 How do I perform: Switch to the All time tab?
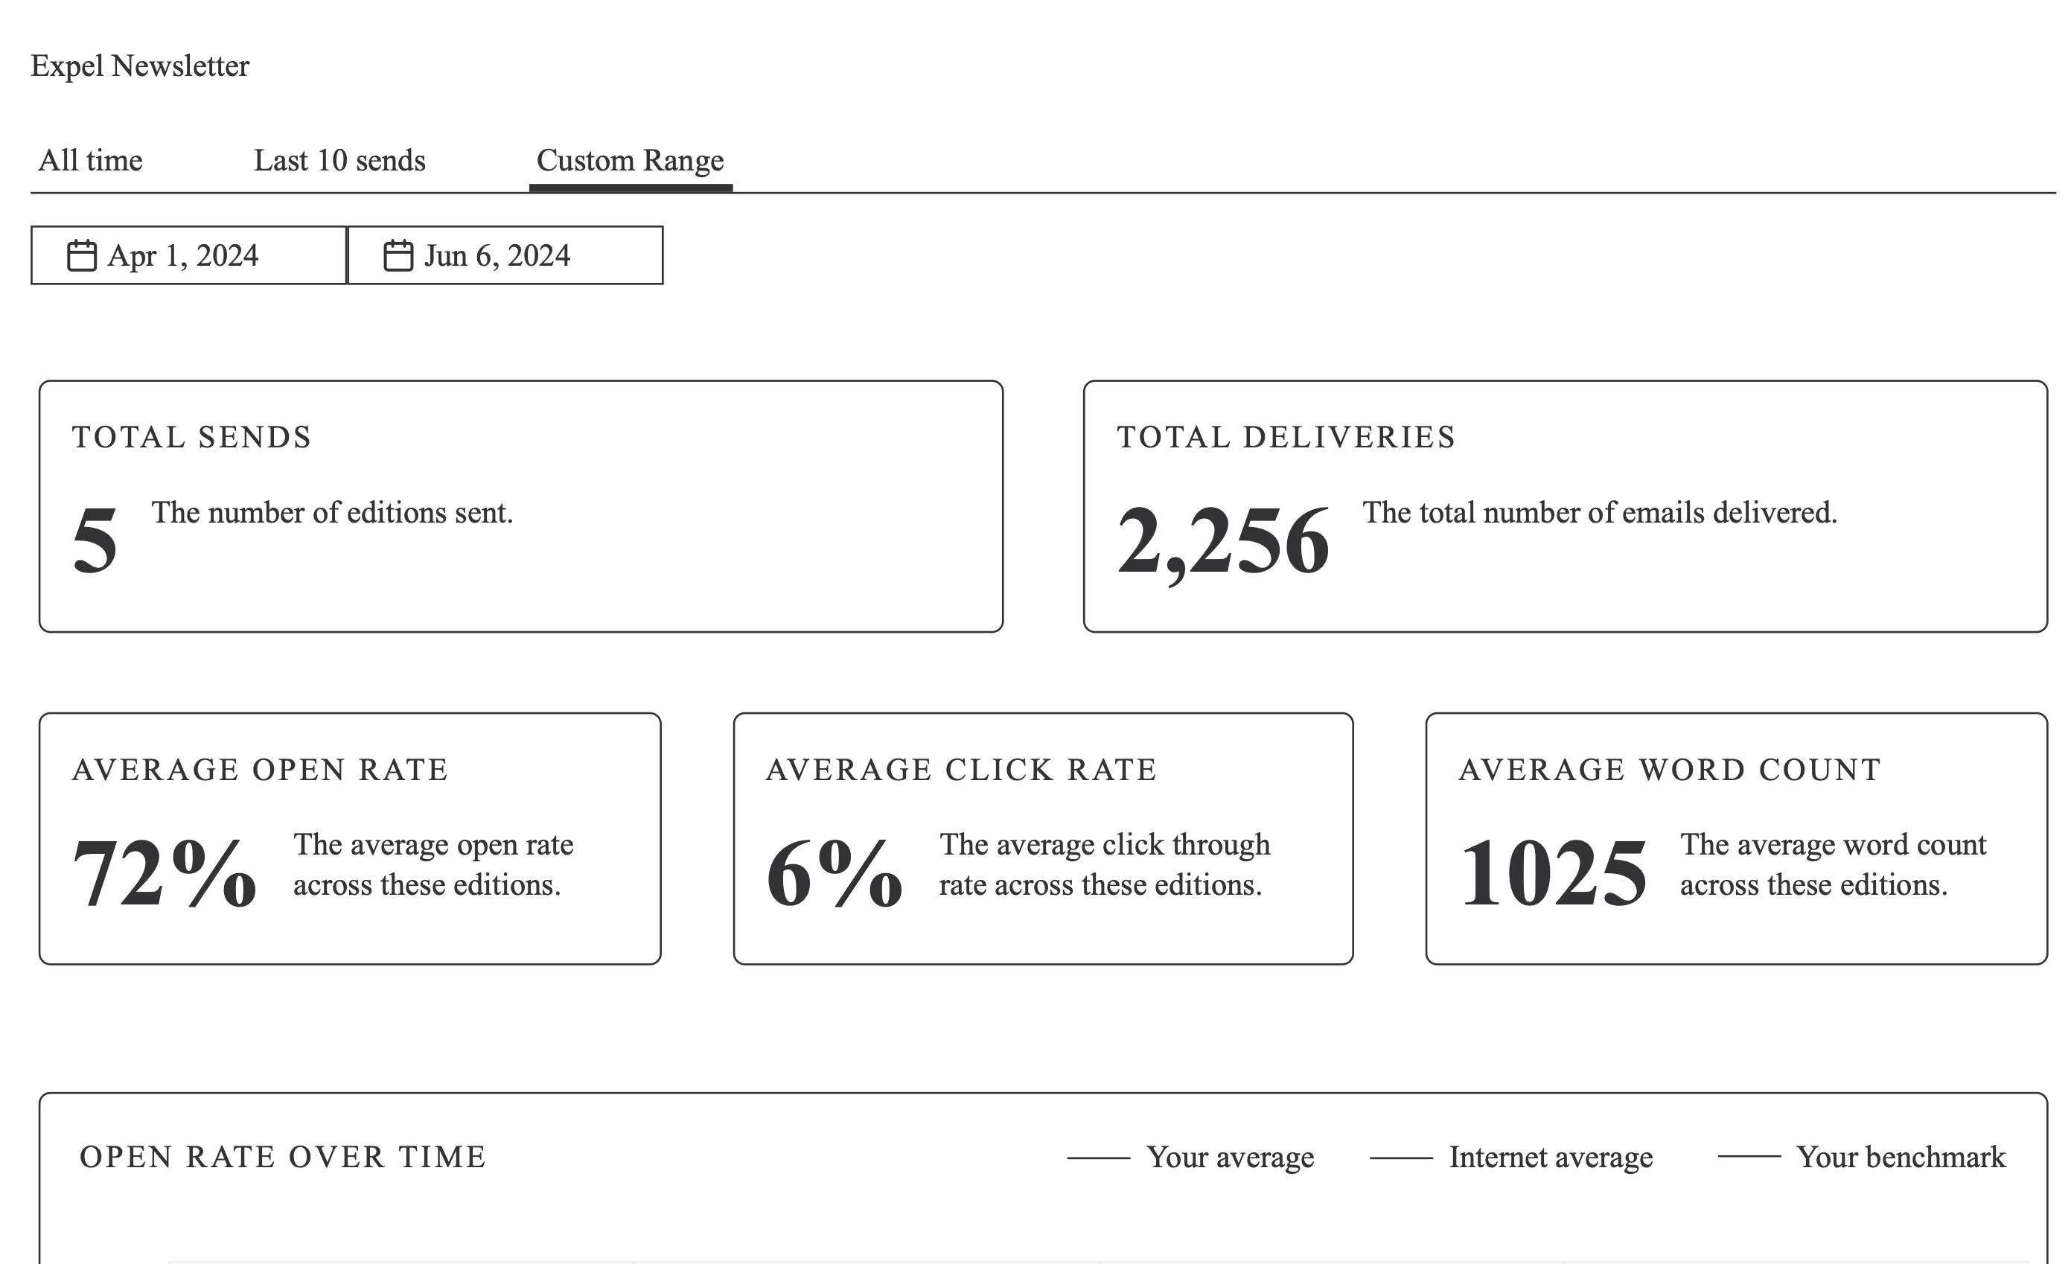[x=91, y=161]
